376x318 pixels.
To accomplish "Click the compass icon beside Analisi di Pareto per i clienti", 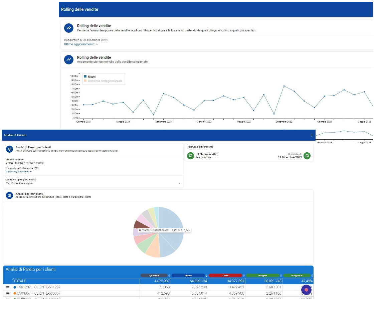I will tap(9, 149).
